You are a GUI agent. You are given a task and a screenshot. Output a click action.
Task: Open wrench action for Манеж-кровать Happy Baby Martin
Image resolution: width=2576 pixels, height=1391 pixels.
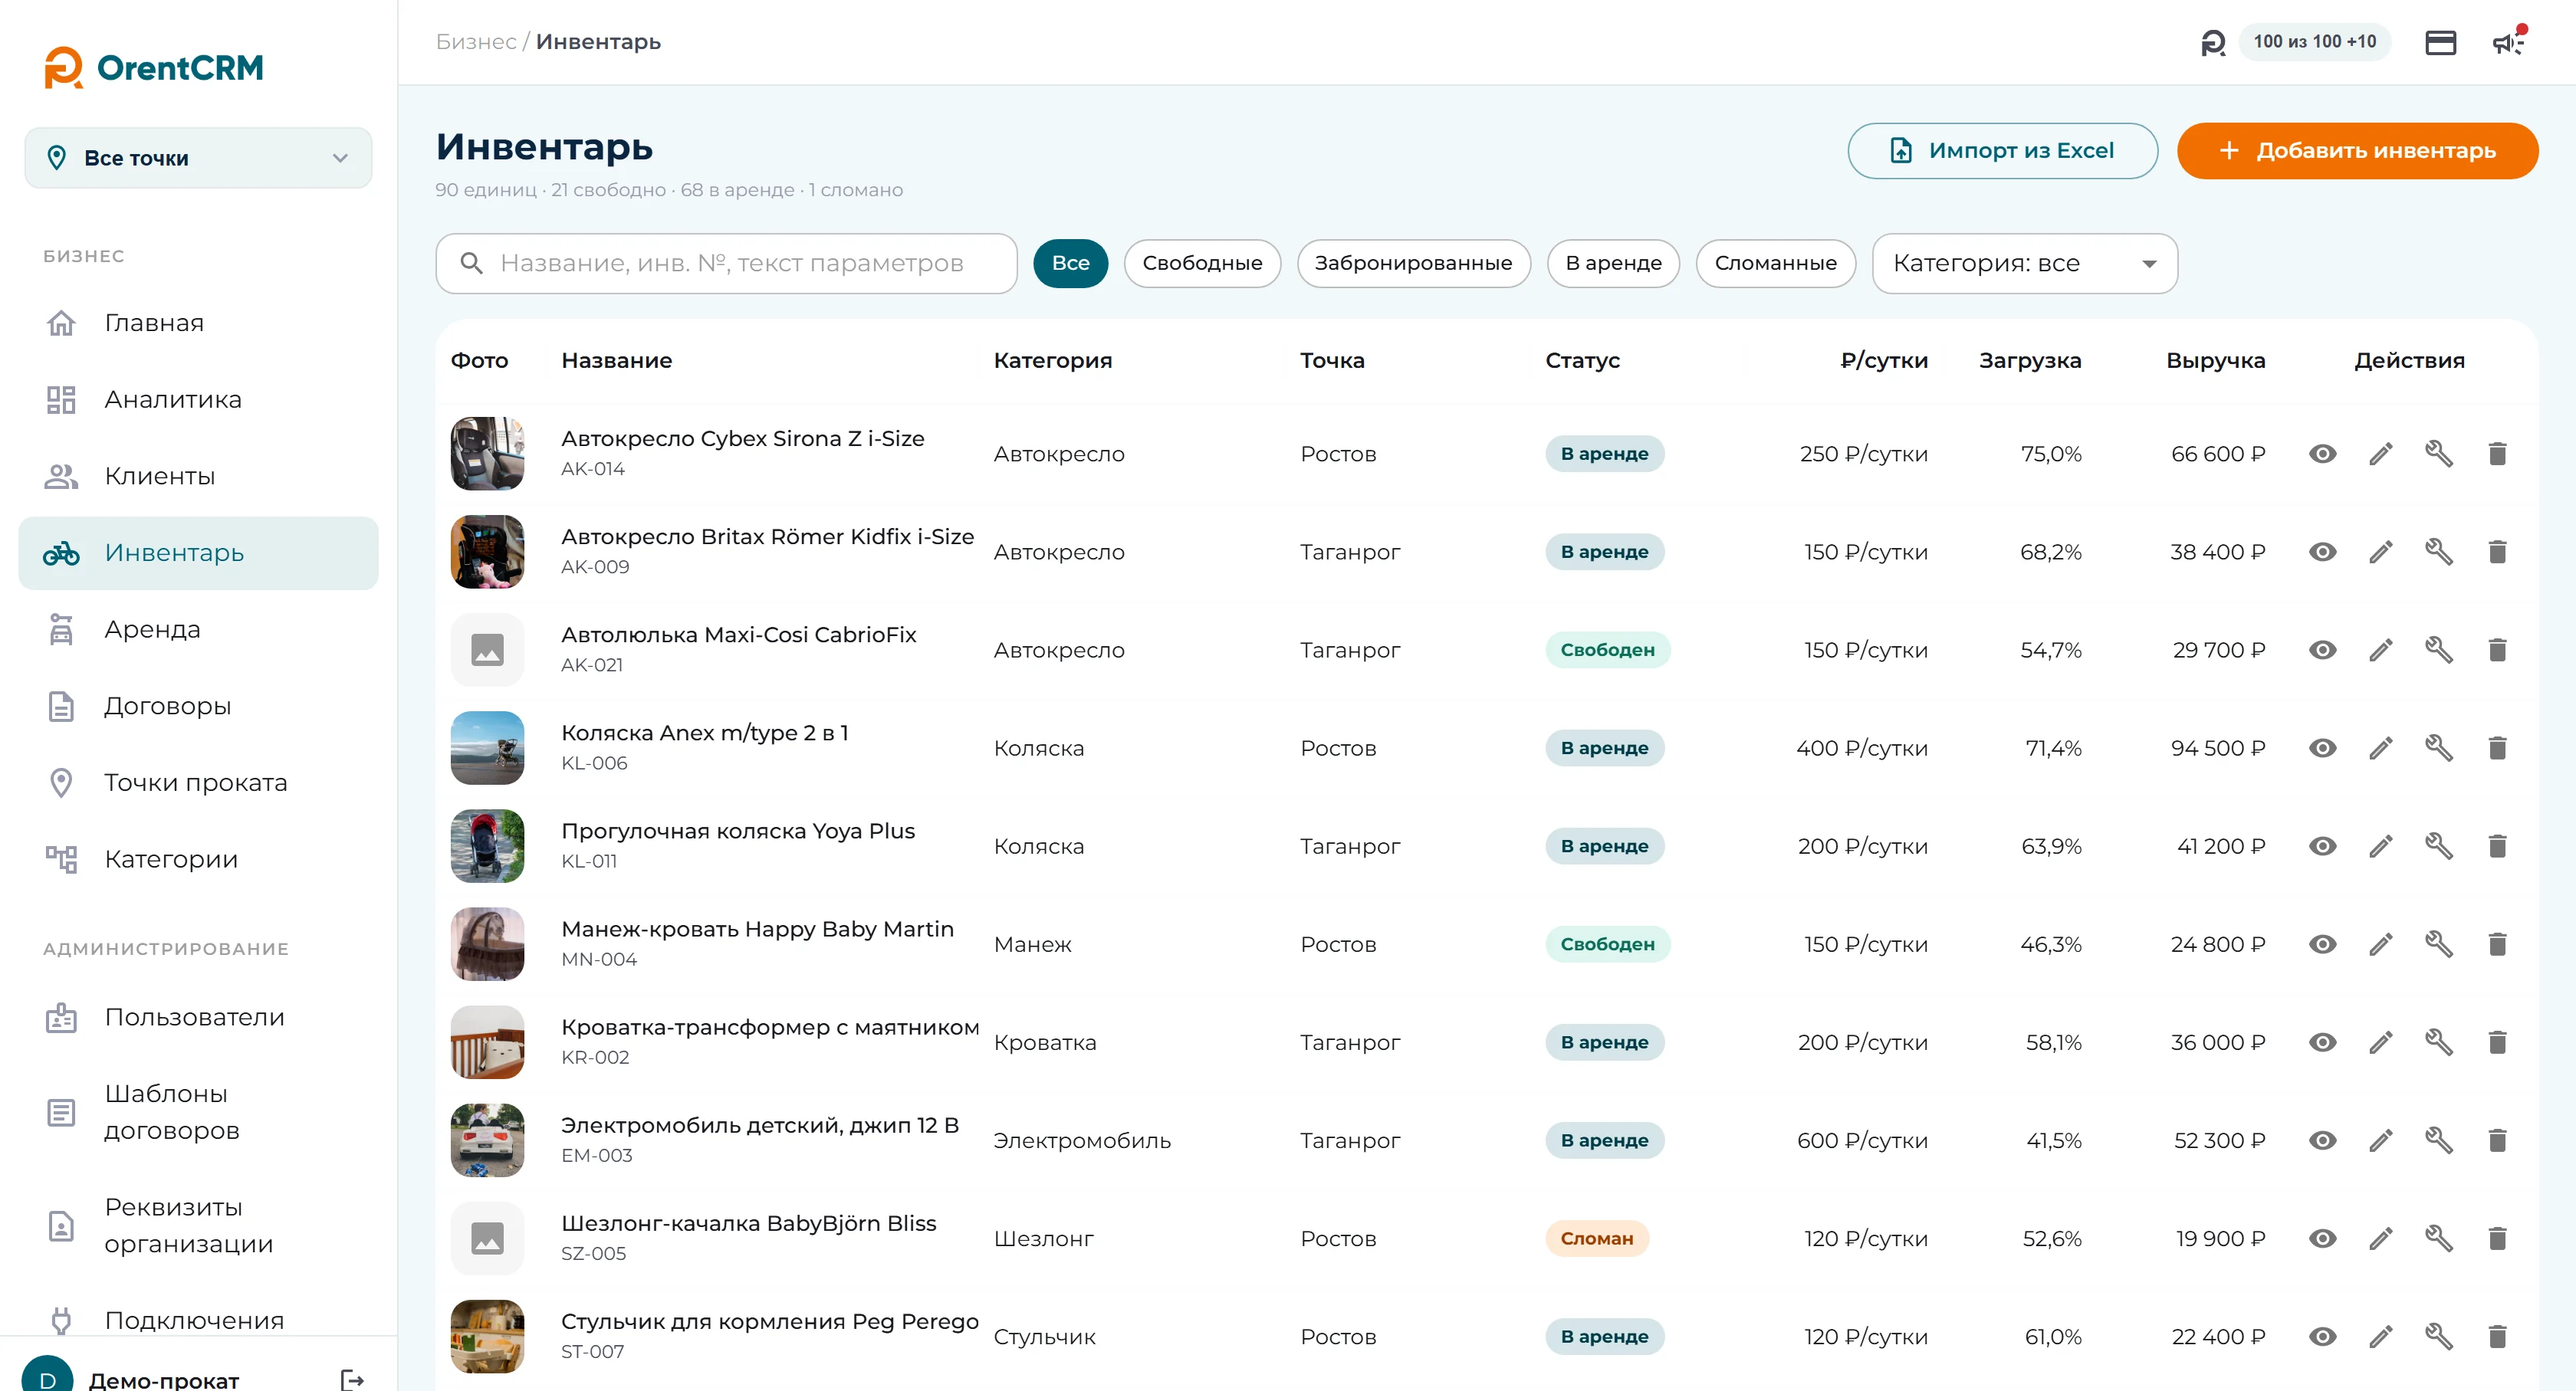pyautogui.click(x=2439, y=944)
